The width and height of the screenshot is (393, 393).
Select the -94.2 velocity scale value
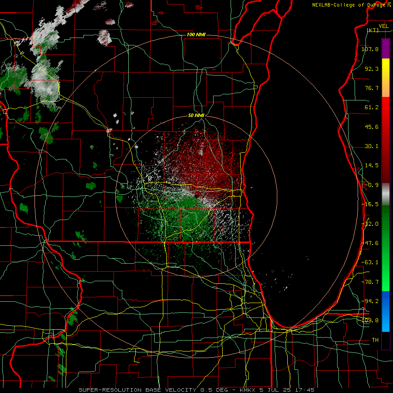tap(370, 301)
